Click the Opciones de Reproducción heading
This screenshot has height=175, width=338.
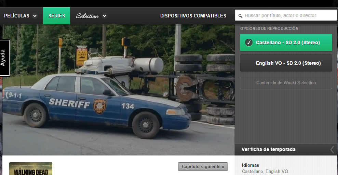click(269, 28)
